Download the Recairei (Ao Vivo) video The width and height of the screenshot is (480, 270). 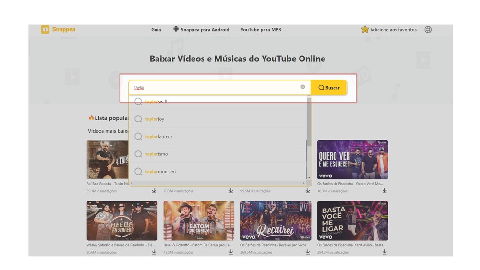pos(308,252)
